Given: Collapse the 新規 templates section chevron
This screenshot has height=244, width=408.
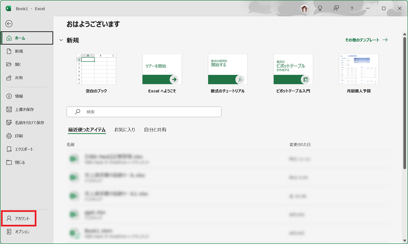Looking at the screenshot, I should (61, 40).
